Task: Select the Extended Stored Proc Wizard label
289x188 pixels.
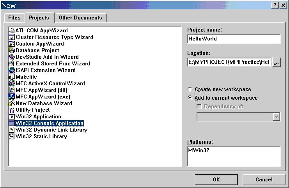Action: point(53,64)
